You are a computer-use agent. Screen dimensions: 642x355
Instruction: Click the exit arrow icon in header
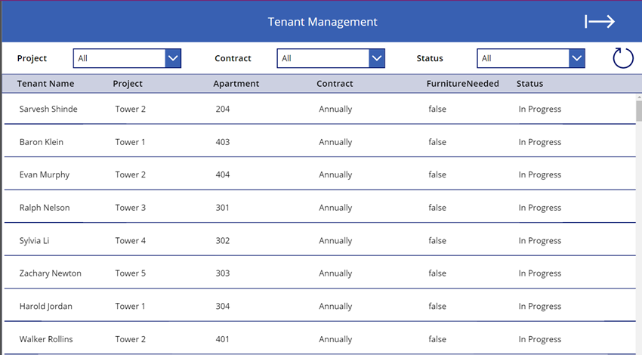pyautogui.click(x=600, y=22)
